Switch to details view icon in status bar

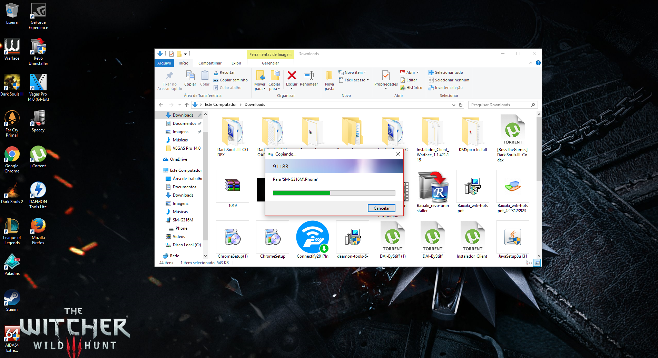[529, 262]
